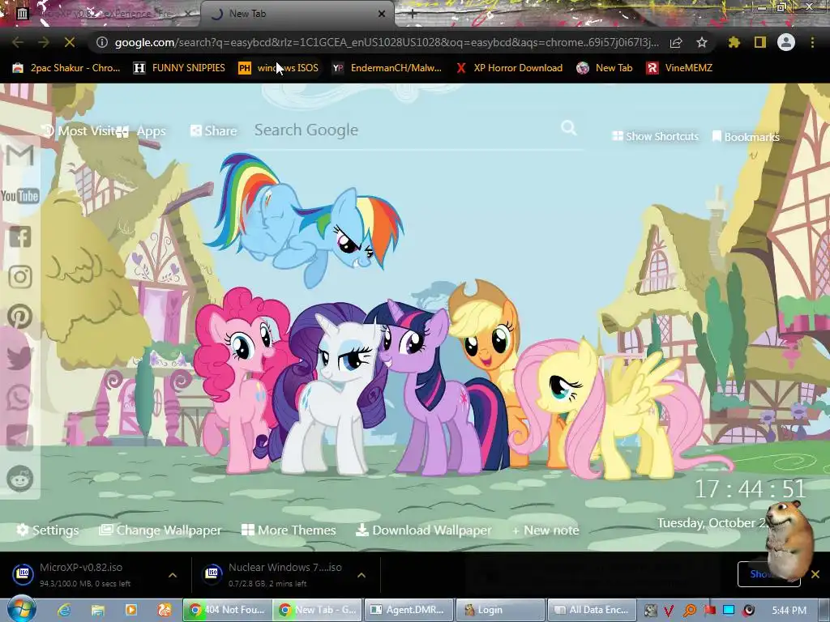
Task: Expand MicroXP-v0.82.iso download options
Action: click(173, 575)
